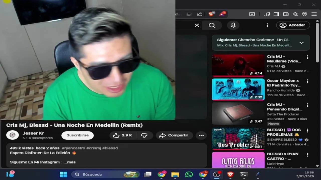Click the YouTube page scrollbar thumb

click(317, 42)
